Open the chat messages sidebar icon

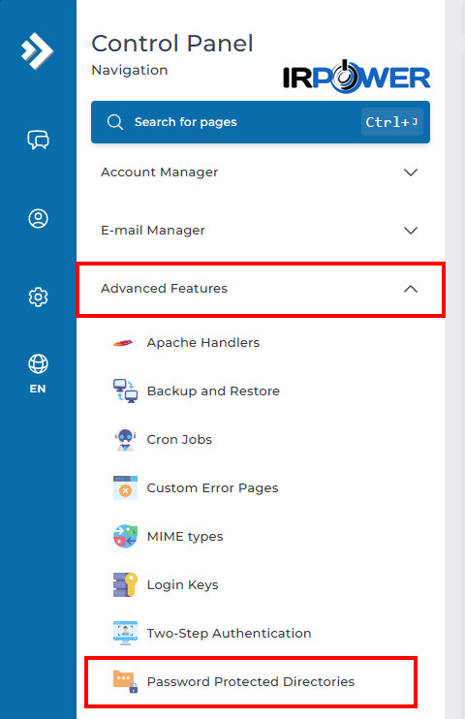click(38, 140)
